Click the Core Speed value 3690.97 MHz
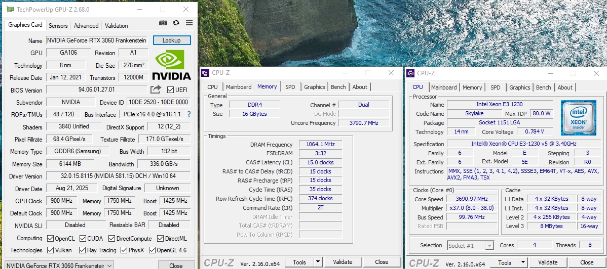The width and height of the screenshot is (607, 269). pos(472,199)
